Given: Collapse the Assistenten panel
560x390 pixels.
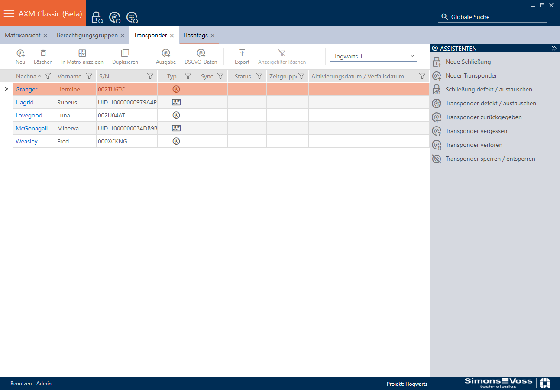Looking at the screenshot, I should (554, 49).
